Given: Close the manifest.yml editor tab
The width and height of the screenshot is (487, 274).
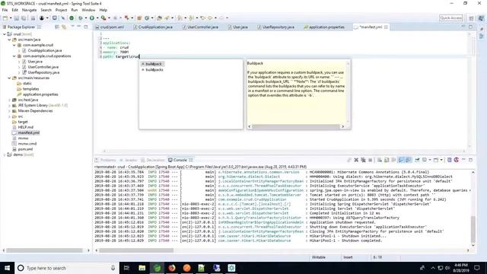Looking at the screenshot, I should point(386,27).
